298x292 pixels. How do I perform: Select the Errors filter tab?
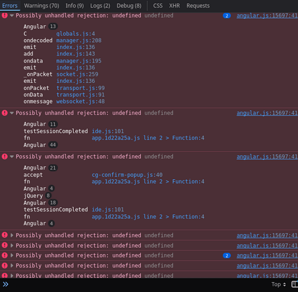point(10,6)
